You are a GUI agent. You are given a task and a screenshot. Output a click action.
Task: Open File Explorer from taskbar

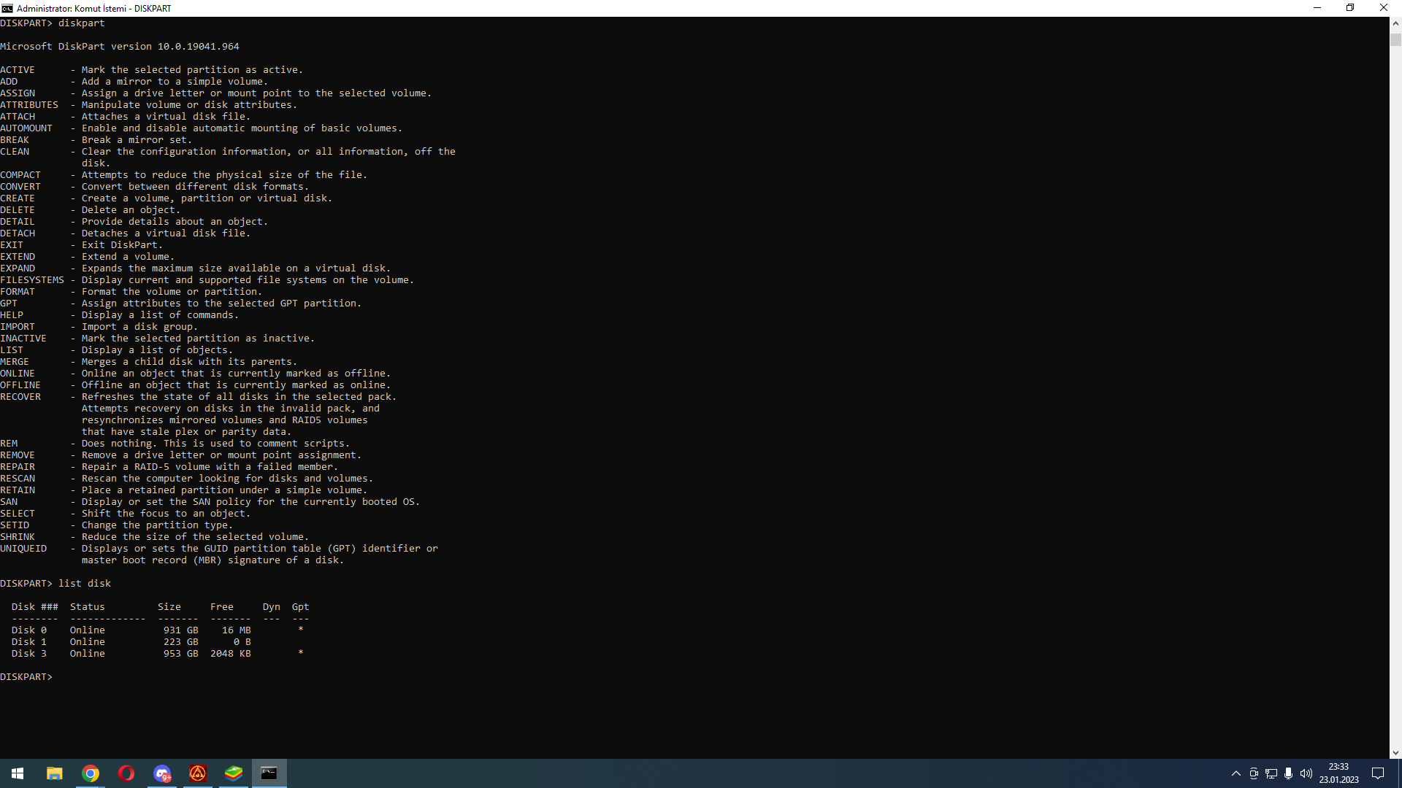pos(55,773)
